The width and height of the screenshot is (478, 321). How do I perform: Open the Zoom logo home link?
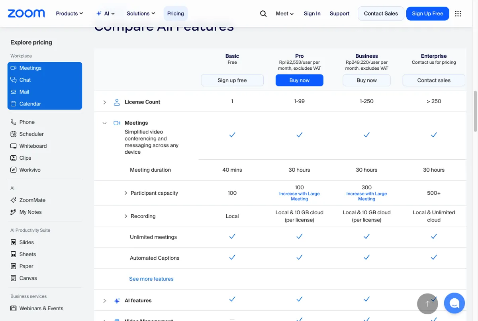pyautogui.click(x=26, y=14)
